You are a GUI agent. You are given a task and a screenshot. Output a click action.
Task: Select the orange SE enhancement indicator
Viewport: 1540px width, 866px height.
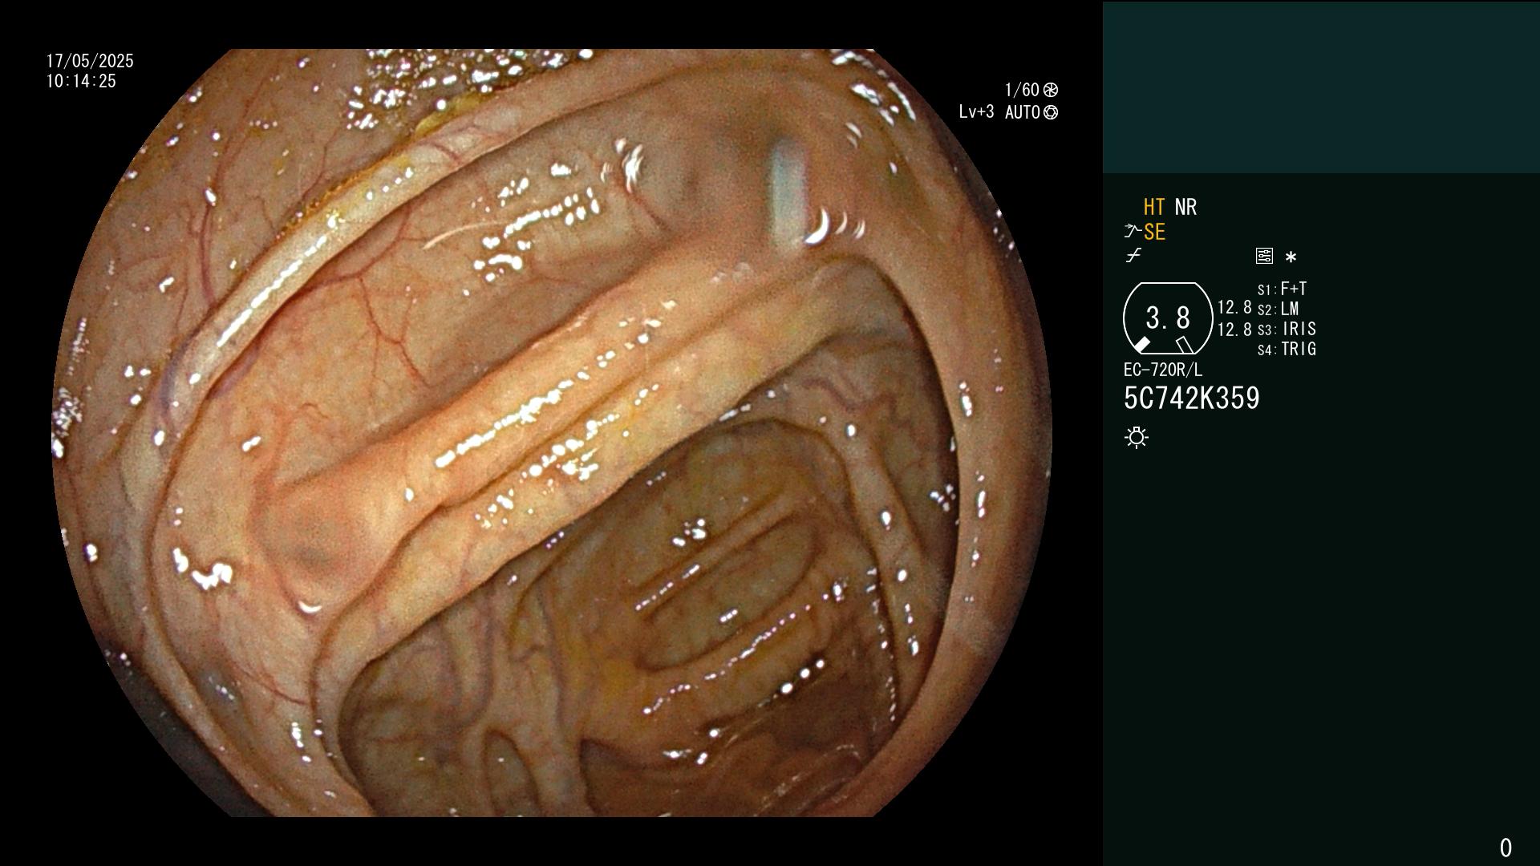click(1154, 232)
